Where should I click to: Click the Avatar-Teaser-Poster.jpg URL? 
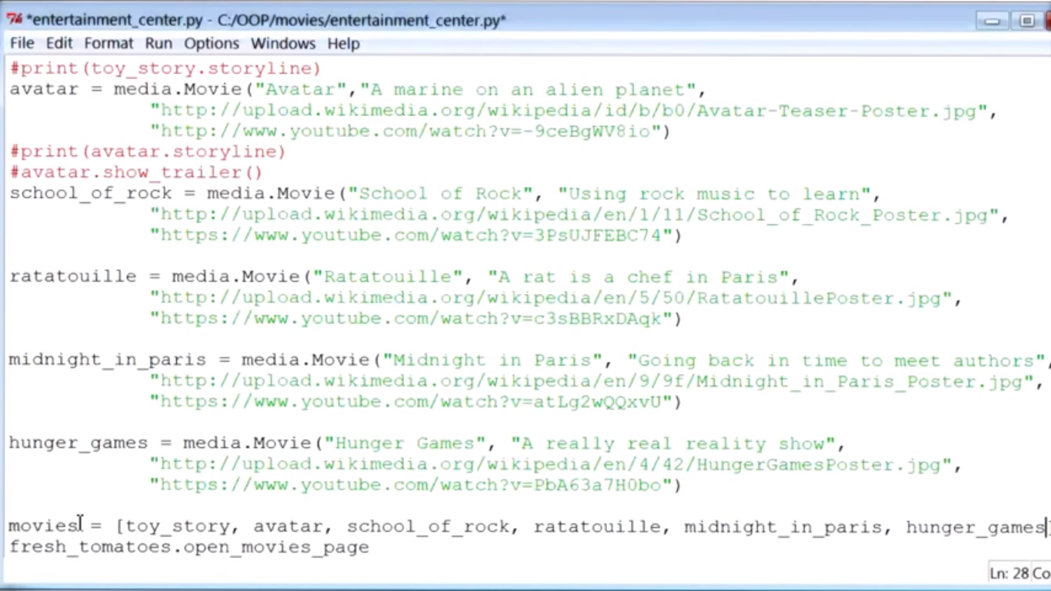tap(569, 111)
